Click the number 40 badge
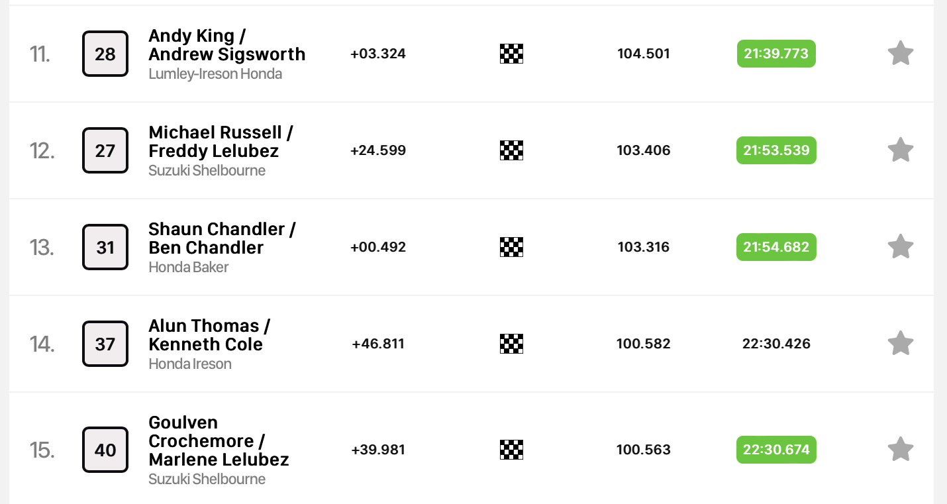Screen dimensions: 947x504 point(105,450)
